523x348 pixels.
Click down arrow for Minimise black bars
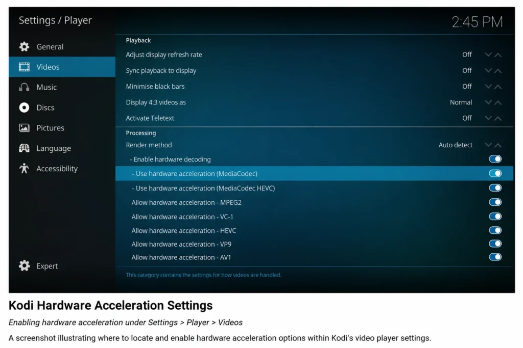[488, 87]
